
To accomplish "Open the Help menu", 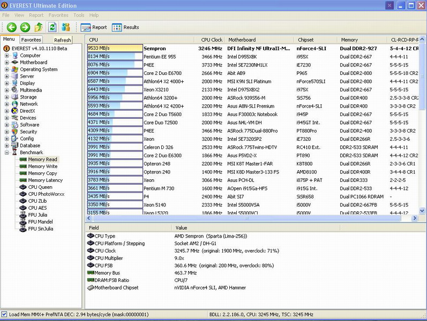I will 94,15.
